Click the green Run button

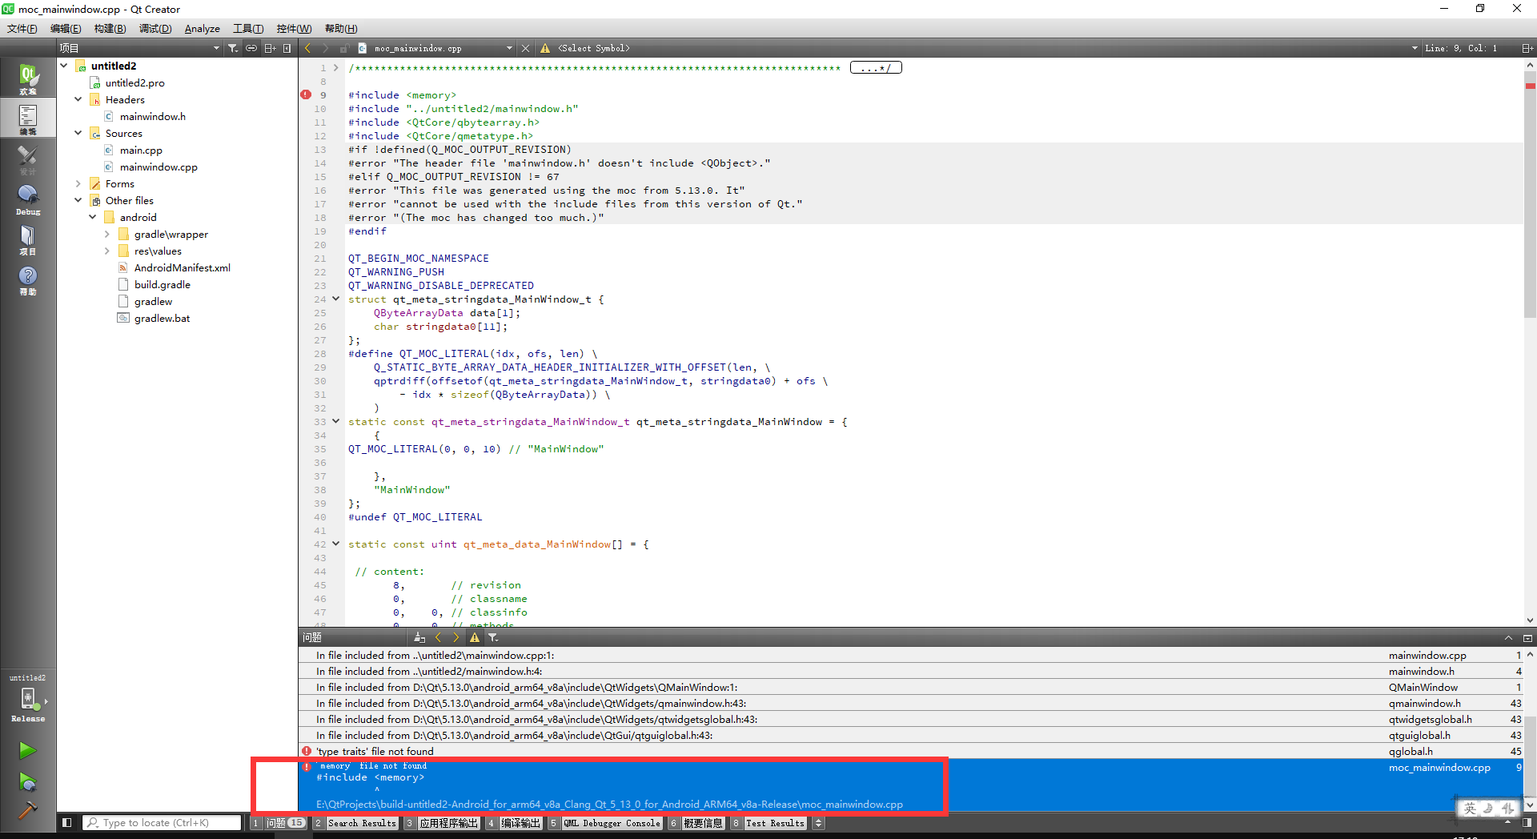(27, 750)
